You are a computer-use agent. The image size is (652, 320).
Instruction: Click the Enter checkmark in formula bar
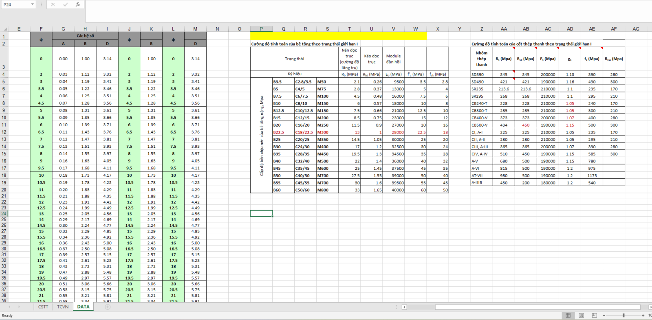pos(65,4)
